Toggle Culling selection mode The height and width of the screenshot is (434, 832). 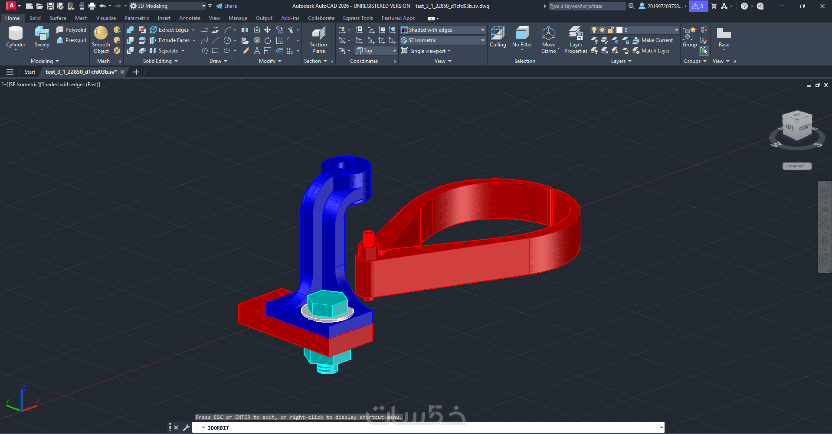[498, 37]
